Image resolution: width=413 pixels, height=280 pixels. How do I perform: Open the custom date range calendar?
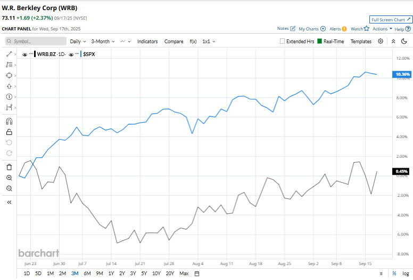[197, 274]
